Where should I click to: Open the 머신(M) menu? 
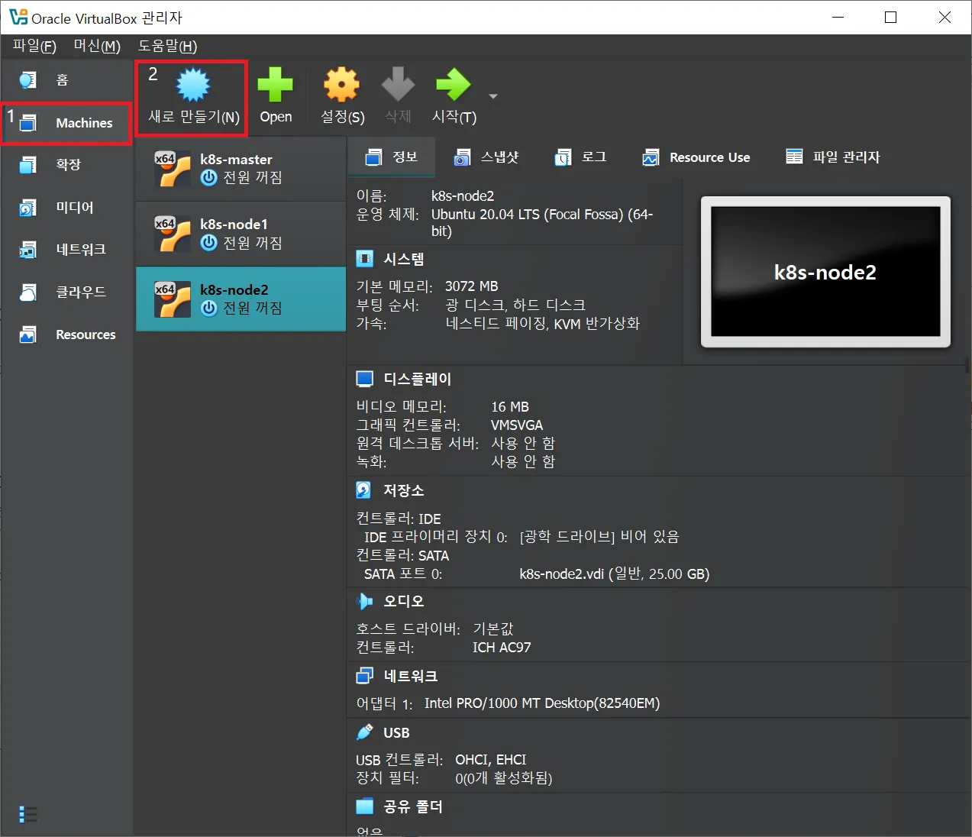pyautogui.click(x=97, y=46)
